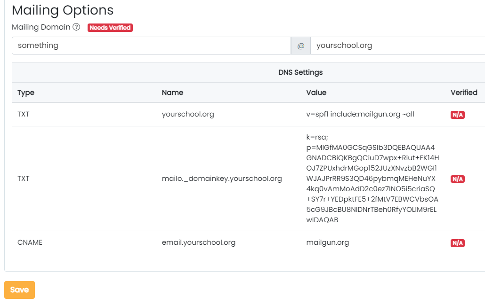Select email.yourschool.org name cell
Screen dimensions: 485x304
coord(199,242)
